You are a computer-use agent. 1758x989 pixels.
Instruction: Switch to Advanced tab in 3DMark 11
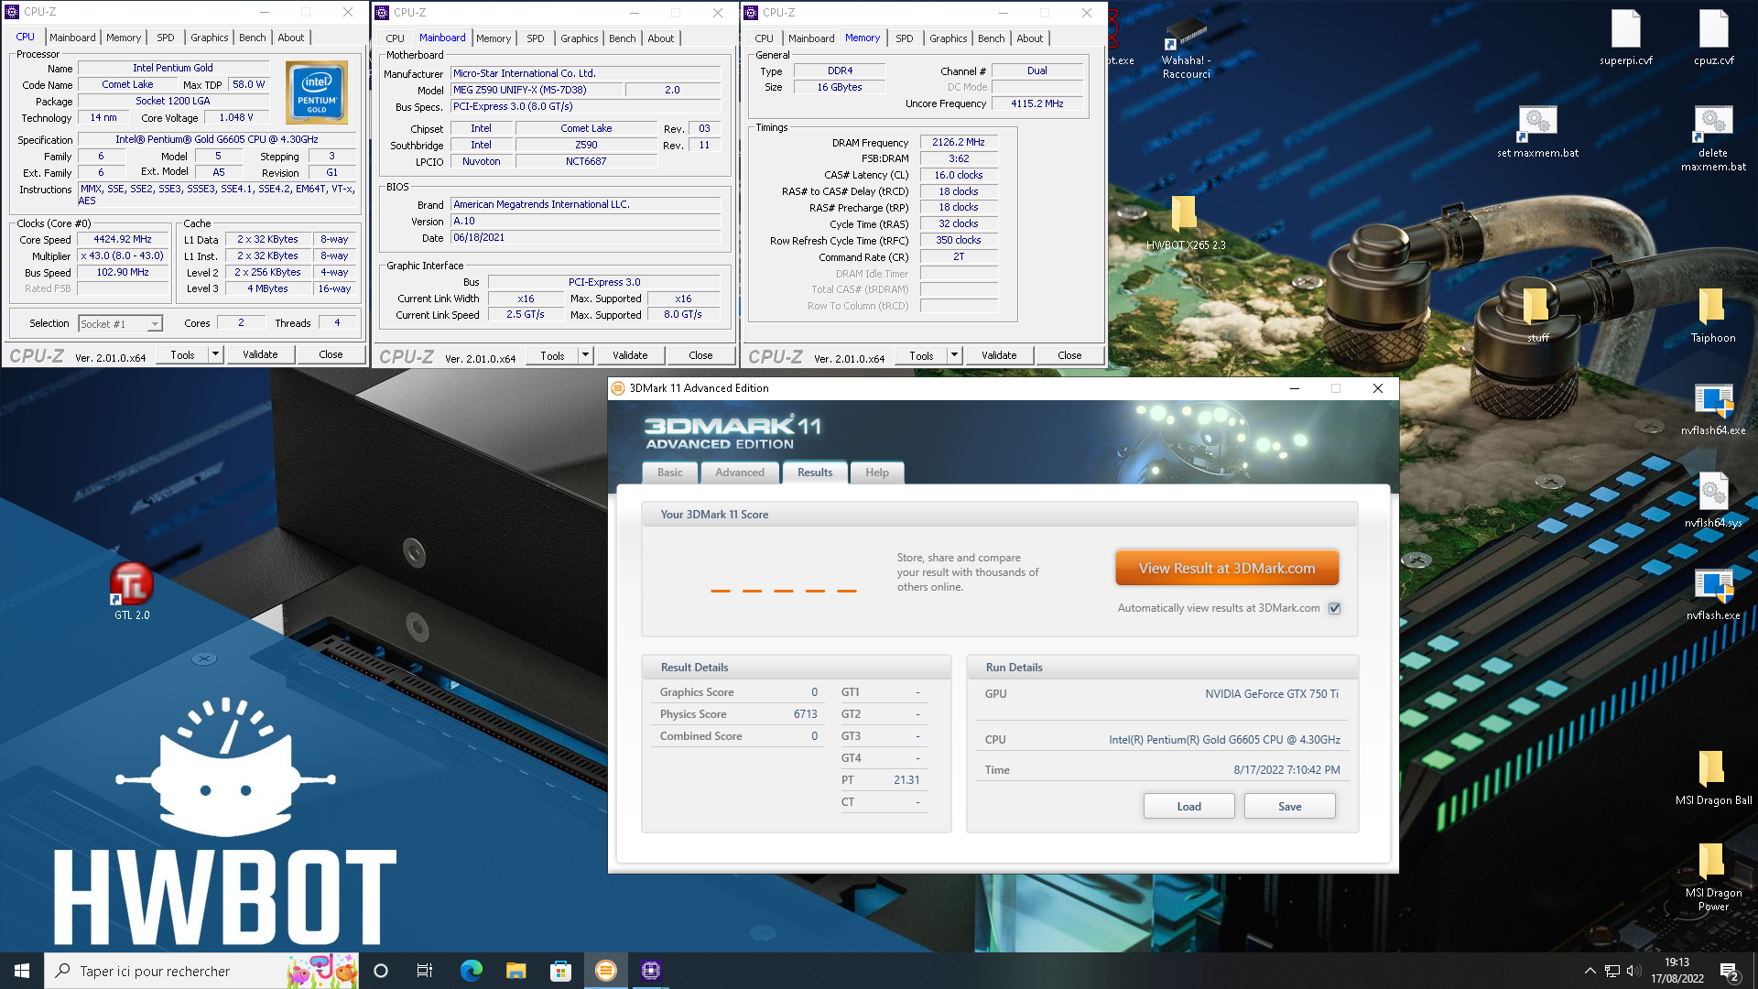tap(739, 473)
